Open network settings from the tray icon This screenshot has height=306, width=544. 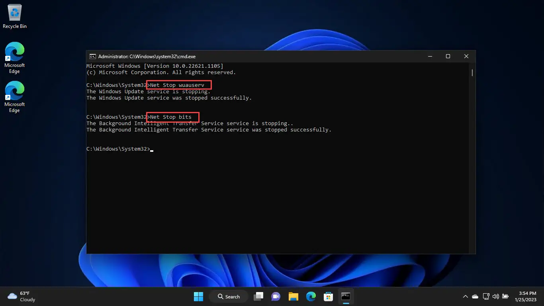[486, 296]
